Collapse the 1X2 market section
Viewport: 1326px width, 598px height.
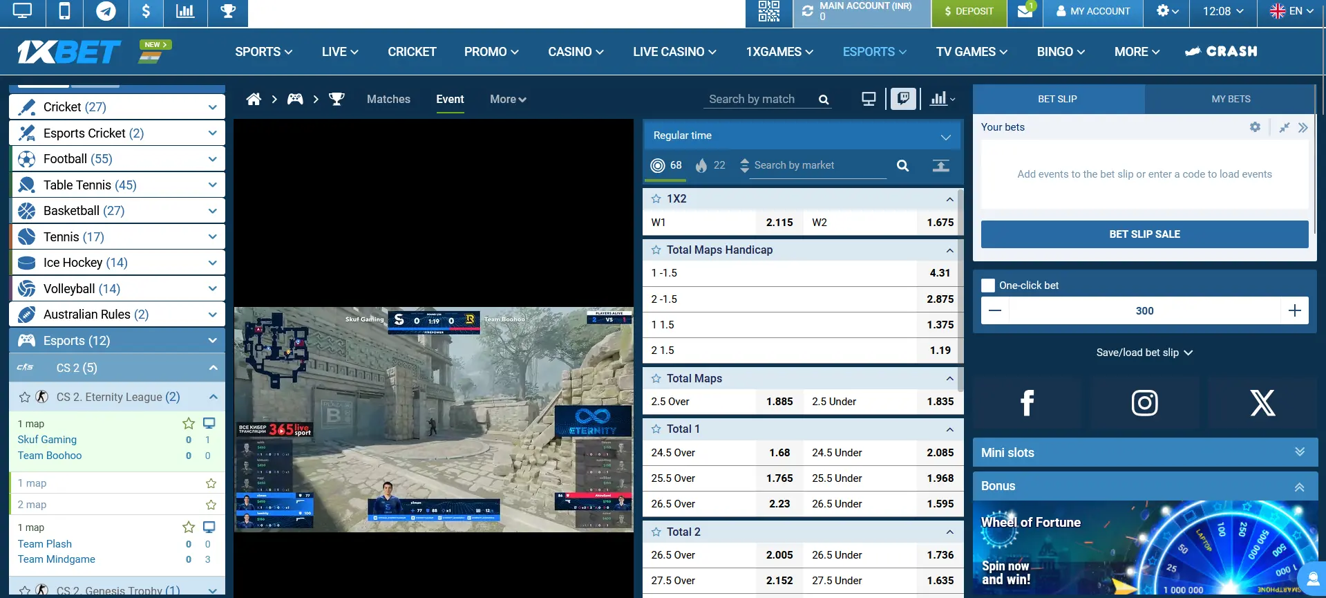(x=949, y=199)
